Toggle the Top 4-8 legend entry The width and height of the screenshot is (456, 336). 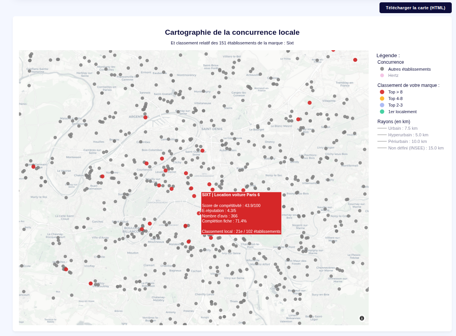(391, 98)
